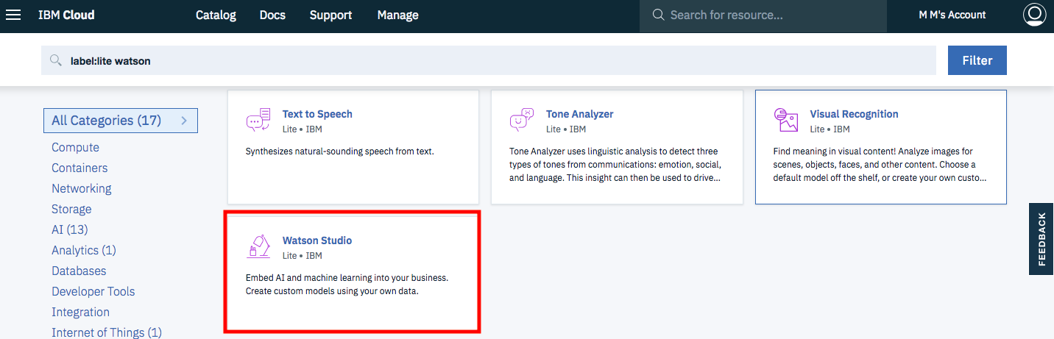Image resolution: width=1054 pixels, height=339 pixels.
Task: Select the Containers category
Action: tap(79, 168)
